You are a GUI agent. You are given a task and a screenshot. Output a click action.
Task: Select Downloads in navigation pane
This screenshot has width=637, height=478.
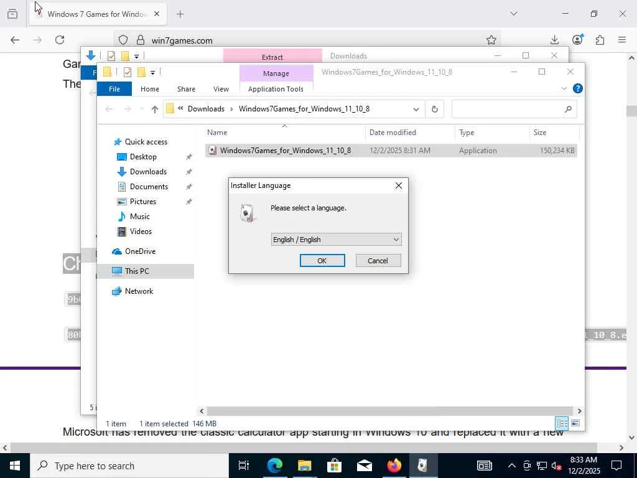click(148, 172)
